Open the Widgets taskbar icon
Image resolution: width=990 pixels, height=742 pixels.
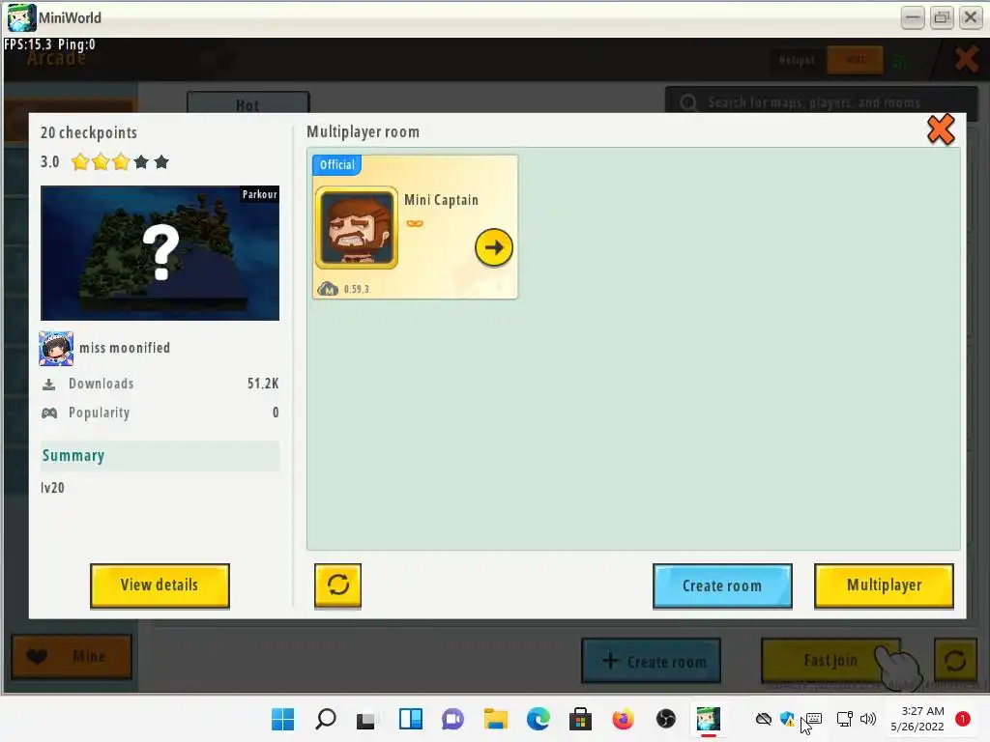pyautogui.click(x=410, y=719)
